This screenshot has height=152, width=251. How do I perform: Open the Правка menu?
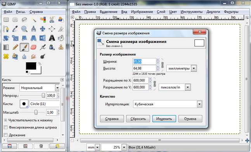click(x=90, y=12)
